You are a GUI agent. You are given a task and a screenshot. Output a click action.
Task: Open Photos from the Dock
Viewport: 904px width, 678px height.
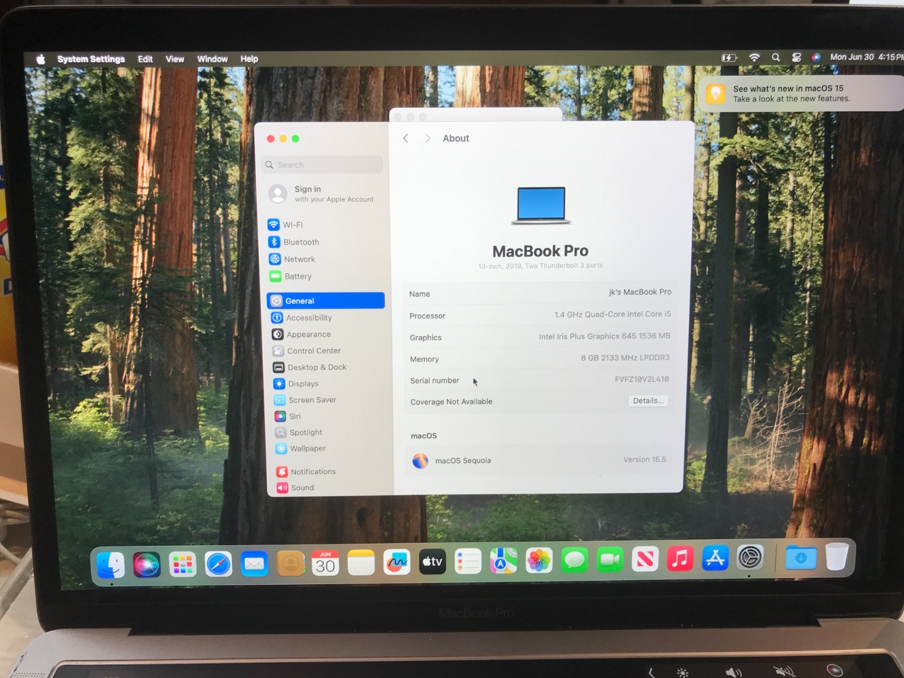539,560
